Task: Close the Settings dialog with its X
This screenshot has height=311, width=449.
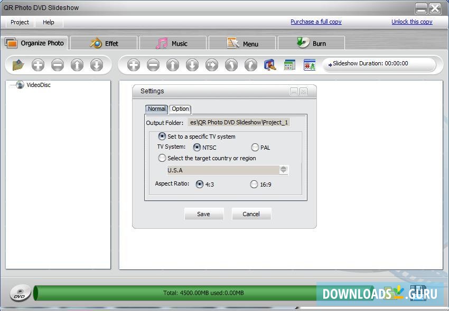Action: [304, 92]
